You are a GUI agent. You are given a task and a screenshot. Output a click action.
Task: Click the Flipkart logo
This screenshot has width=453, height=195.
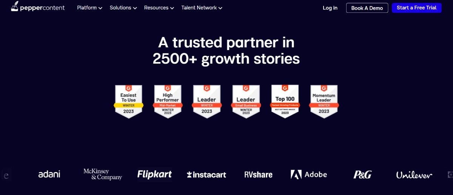coord(154,174)
